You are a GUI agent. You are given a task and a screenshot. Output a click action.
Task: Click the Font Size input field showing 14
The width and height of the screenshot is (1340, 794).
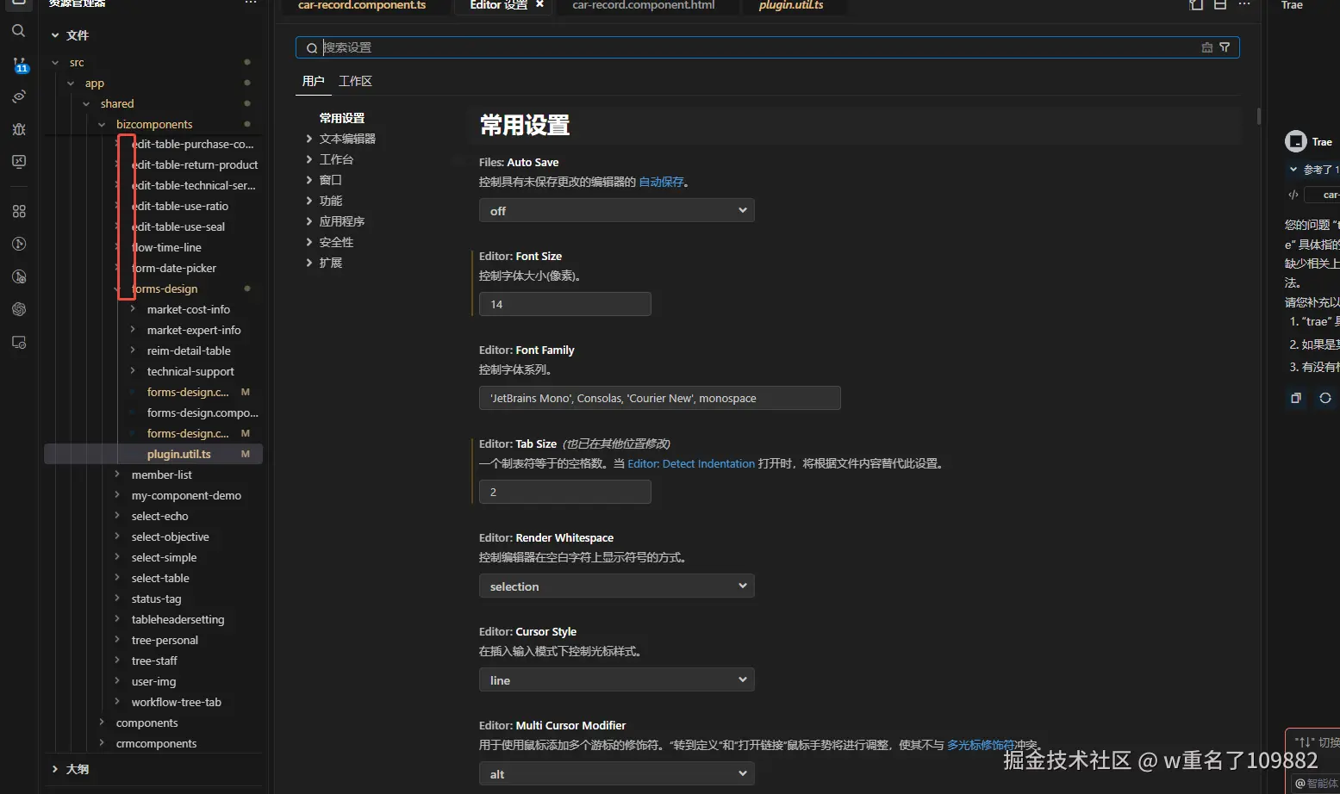coord(564,304)
